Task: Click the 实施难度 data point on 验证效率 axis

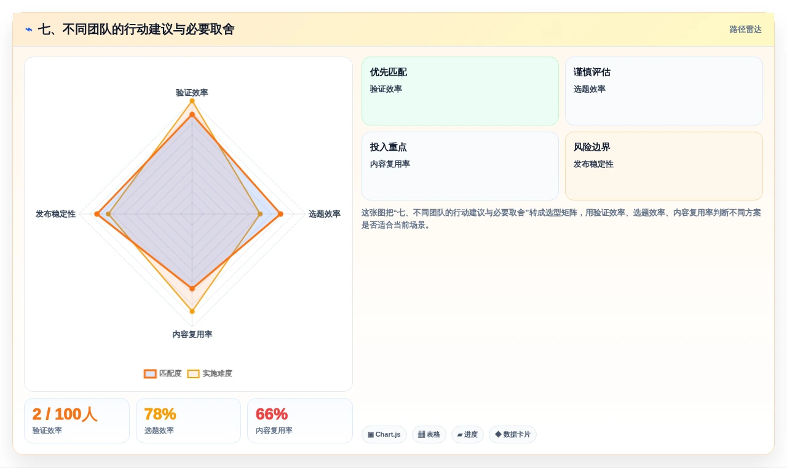Action: [192, 101]
